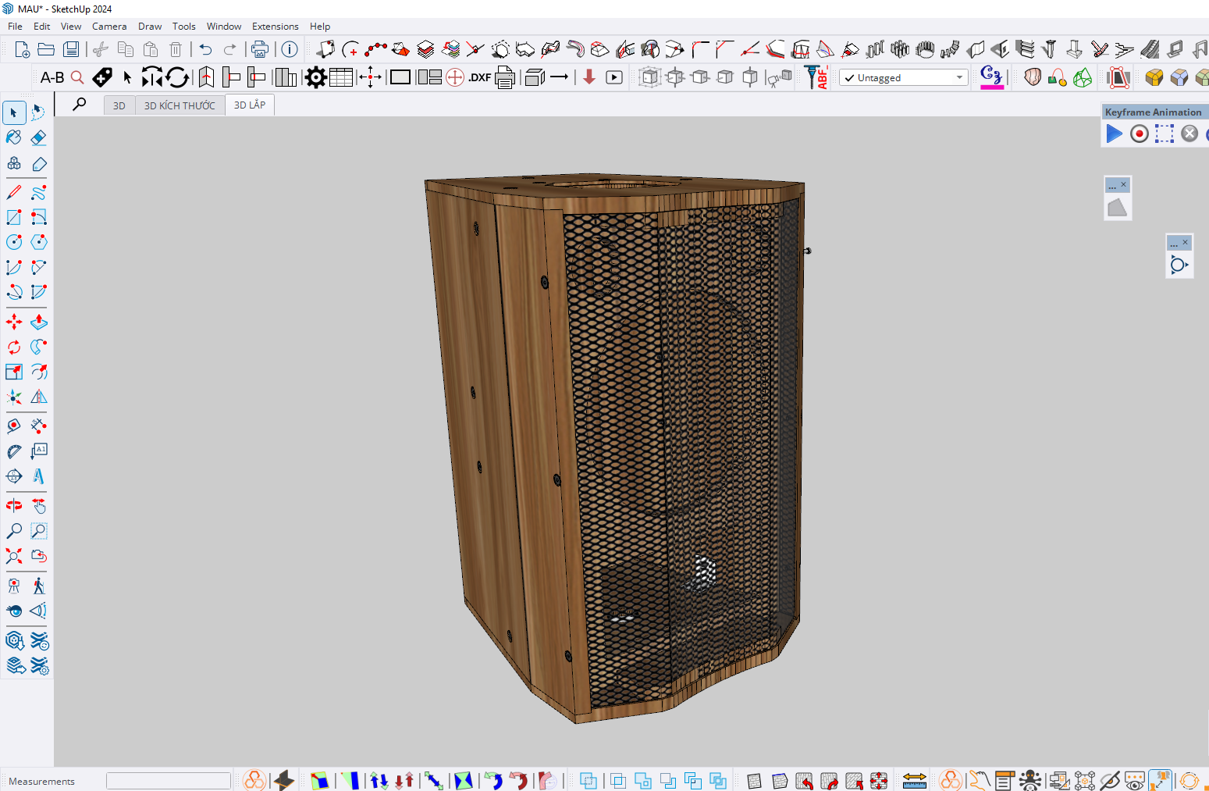Click the Tape Measure tool
Image resolution: width=1209 pixels, height=791 pixels.
pos(14,426)
